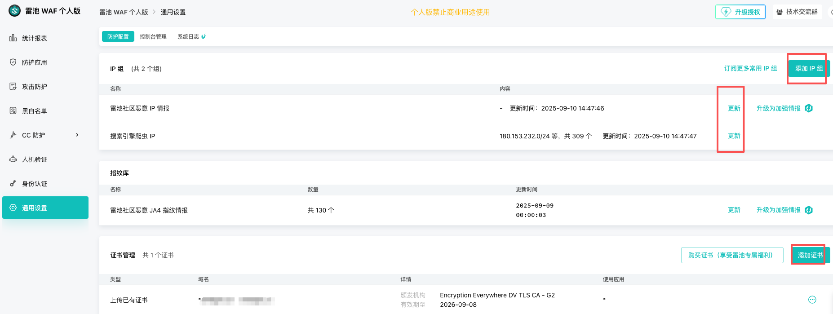Viewport: 833px width, 314px height.
Task: Open 人机验证 via its robot icon
Action: pos(13,159)
